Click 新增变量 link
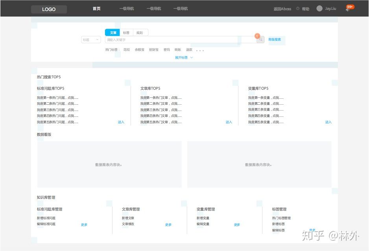 coord(203,218)
